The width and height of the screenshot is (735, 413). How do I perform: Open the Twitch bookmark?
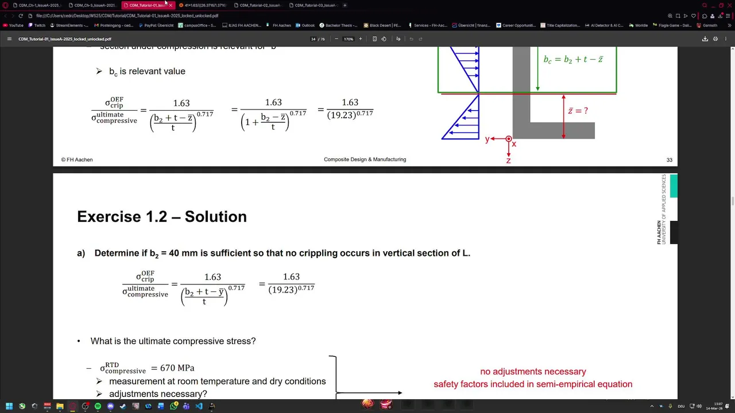coord(36,25)
